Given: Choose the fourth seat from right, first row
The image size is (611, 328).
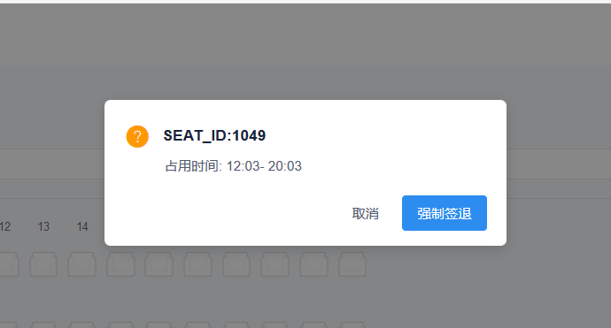Looking at the screenshot, I should pos(236,264).
